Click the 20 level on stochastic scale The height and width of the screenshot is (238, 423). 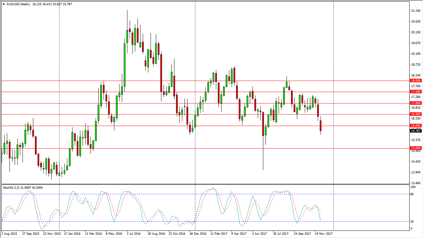[412, 222]
